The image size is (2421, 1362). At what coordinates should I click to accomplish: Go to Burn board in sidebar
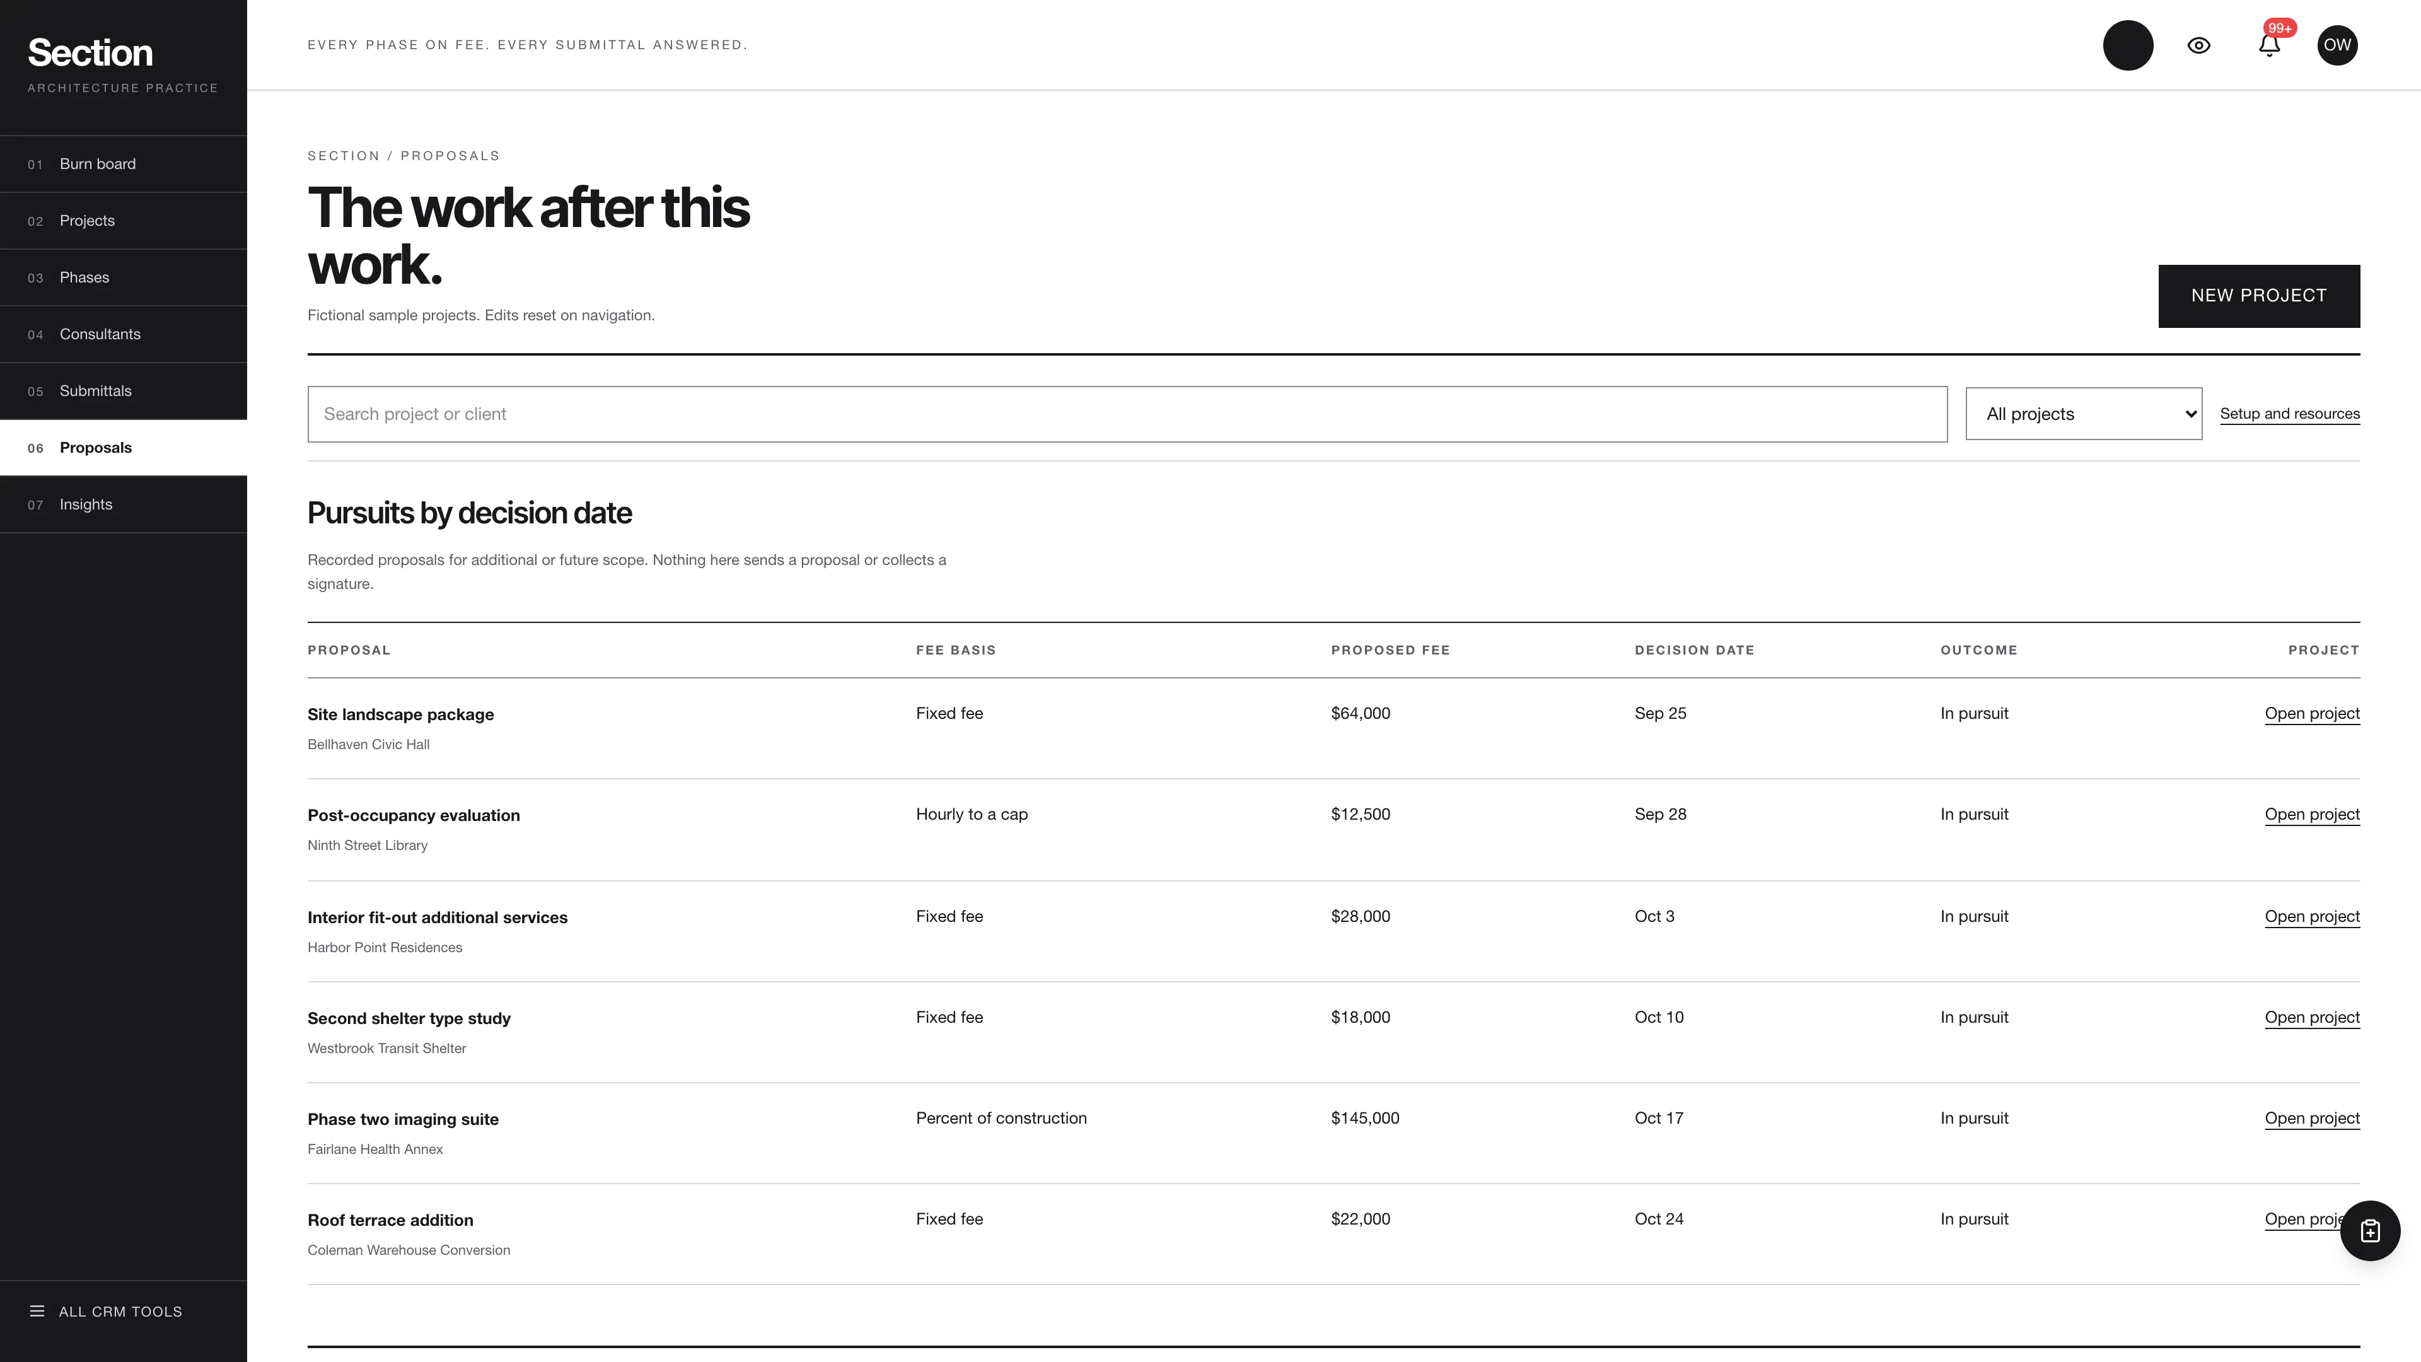[x=123, y=163]
